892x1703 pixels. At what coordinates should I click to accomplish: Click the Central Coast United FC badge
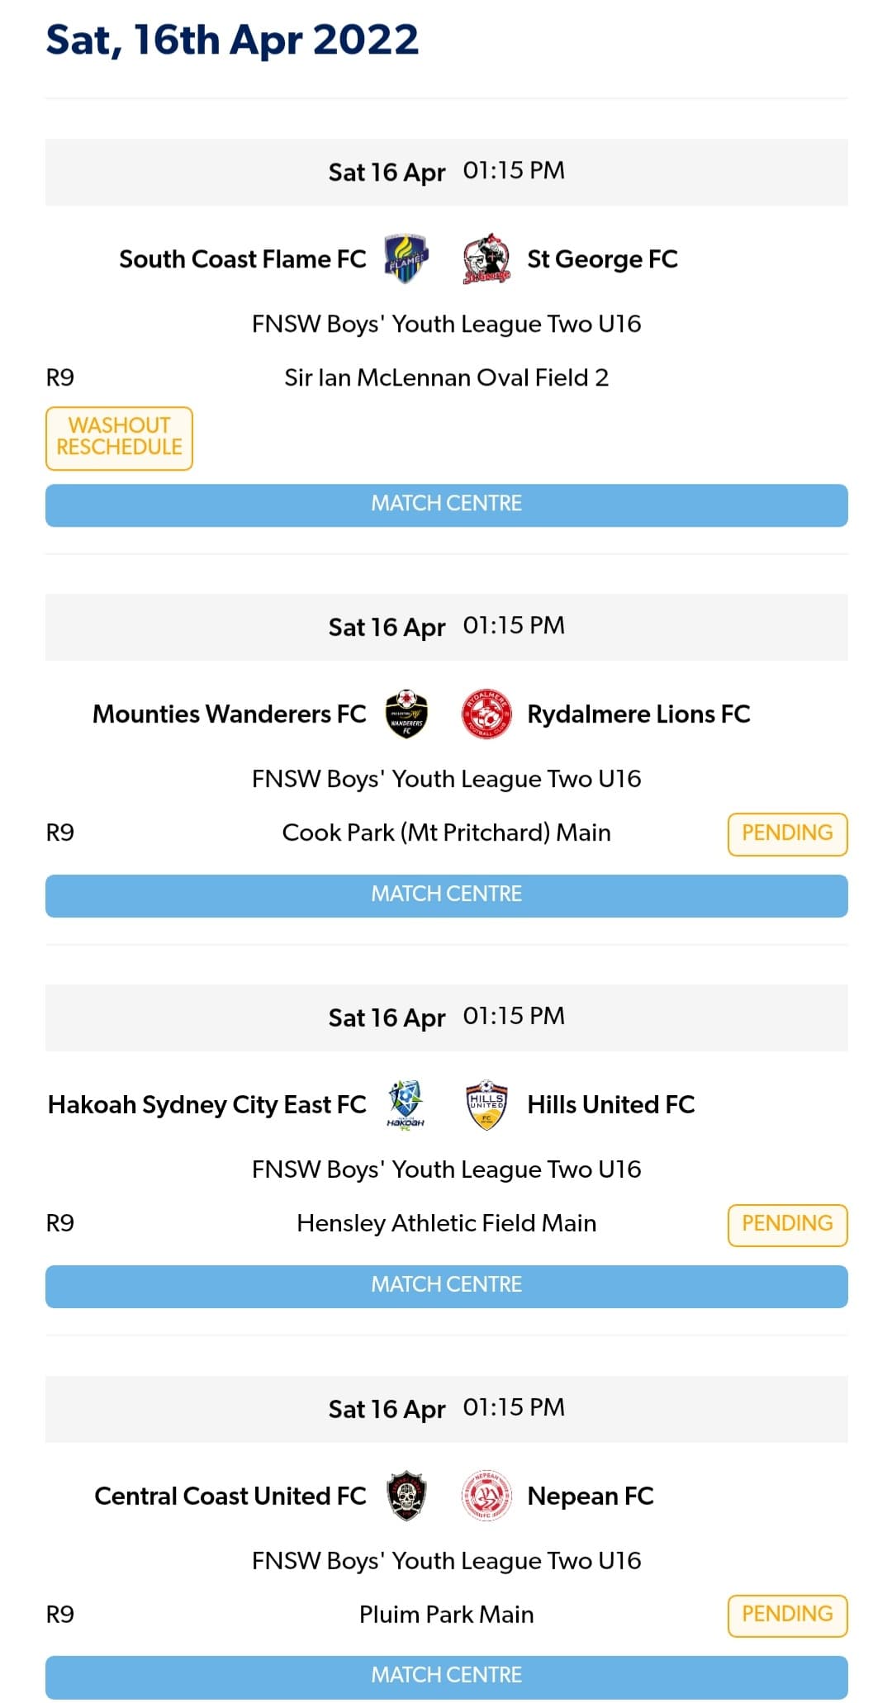click(x=406, y=1496)
